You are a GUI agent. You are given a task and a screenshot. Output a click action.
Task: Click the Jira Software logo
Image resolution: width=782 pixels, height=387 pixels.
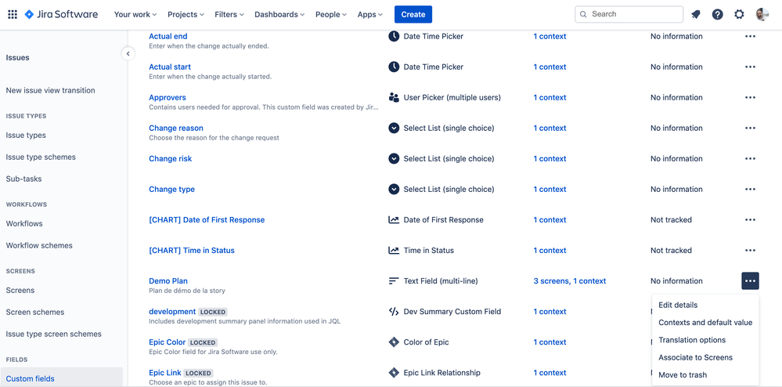61,14
